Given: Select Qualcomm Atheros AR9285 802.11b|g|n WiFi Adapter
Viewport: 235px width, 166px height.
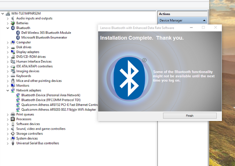Looking at the screenshot, I should click(59, 109).
